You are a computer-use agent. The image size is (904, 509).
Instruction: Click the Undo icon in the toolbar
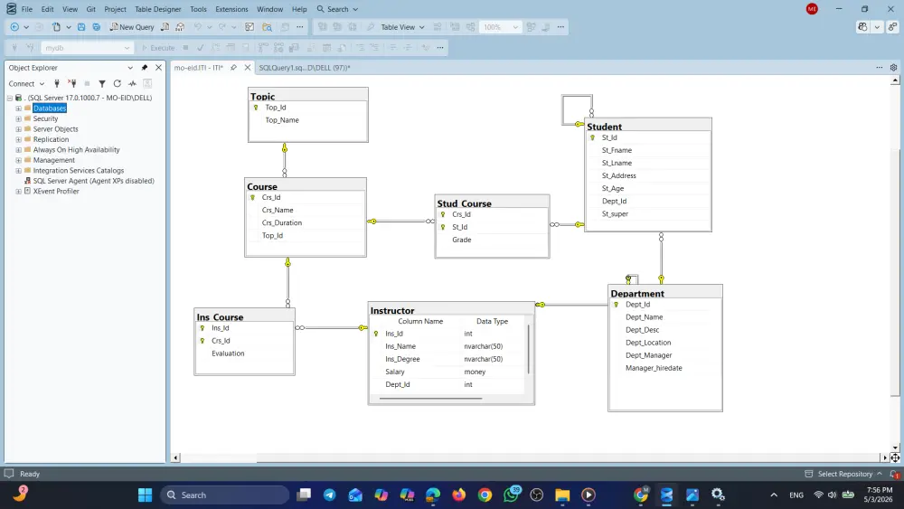click(198, 27)
